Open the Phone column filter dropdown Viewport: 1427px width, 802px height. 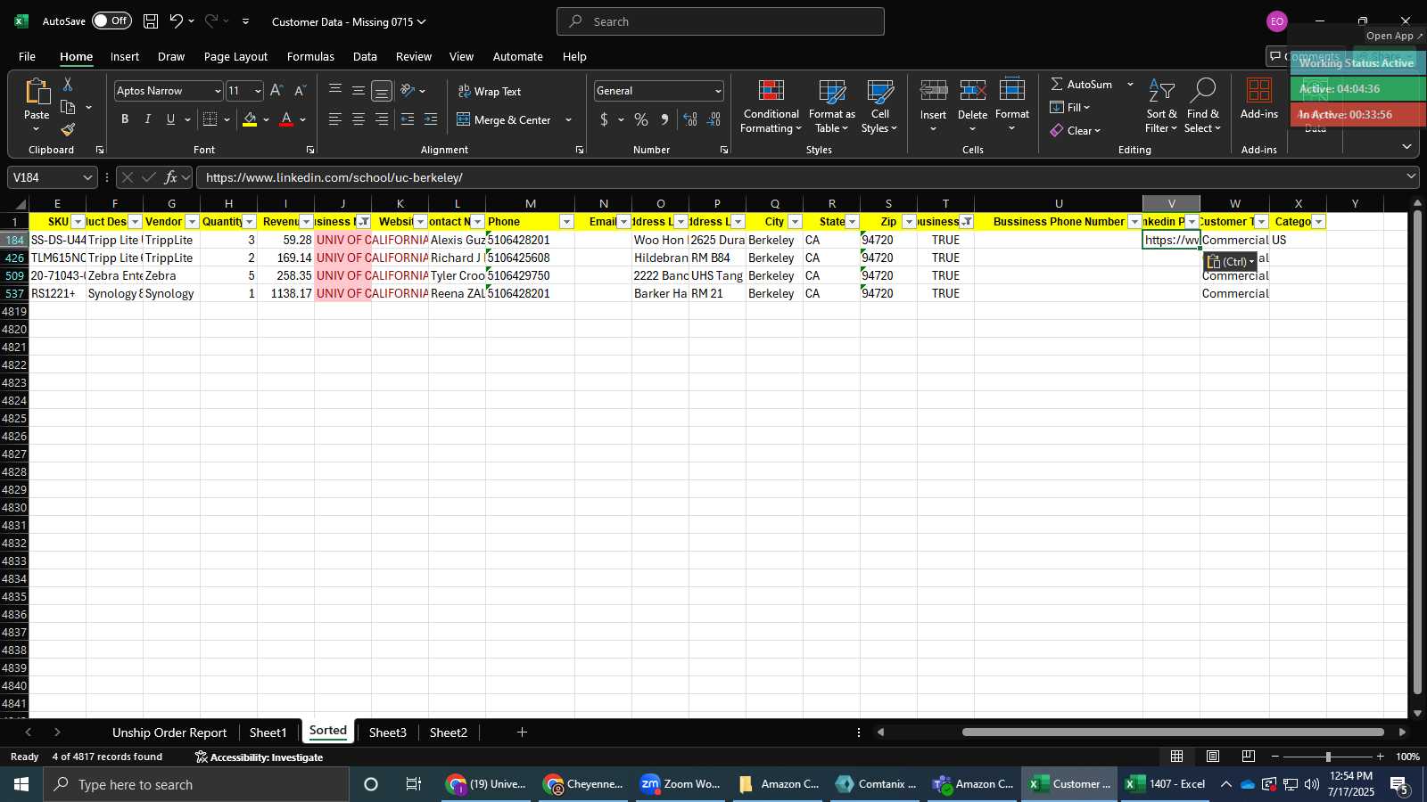click(x=566, y=222)
